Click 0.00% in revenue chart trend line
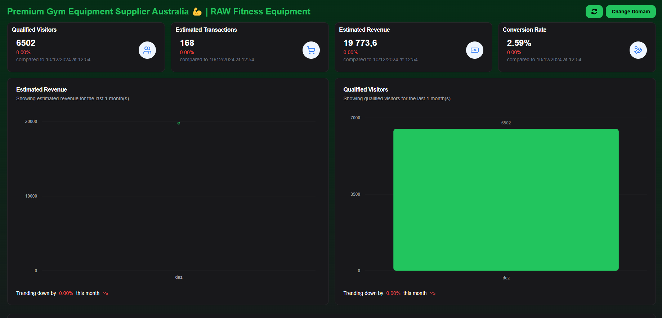662x318 pixels. coord(66,293)
